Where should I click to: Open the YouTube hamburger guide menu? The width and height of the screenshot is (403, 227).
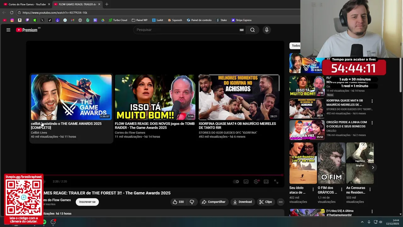pos(8,30)
